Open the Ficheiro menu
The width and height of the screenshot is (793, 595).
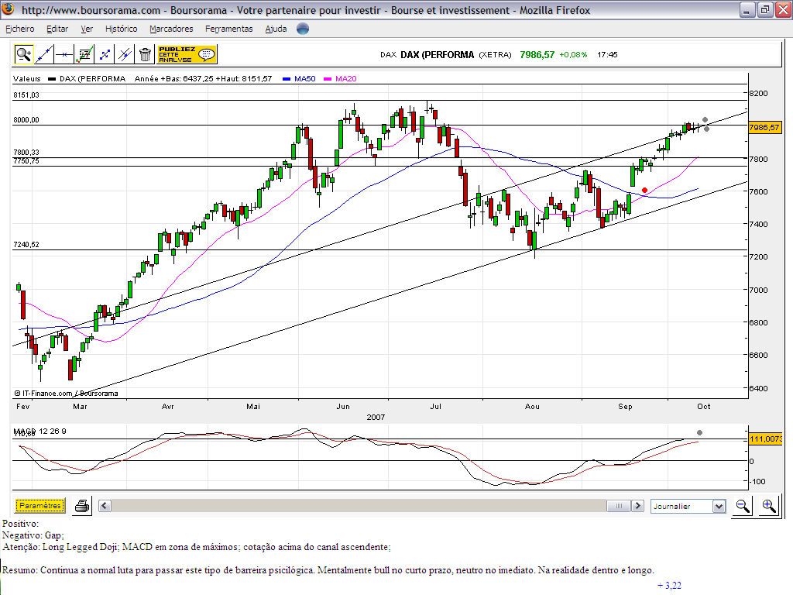tap(20, 29)
